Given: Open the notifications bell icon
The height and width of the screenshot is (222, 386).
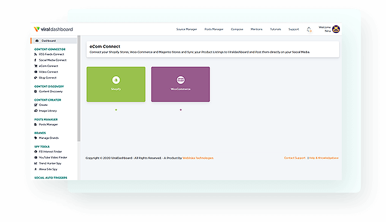Looking at the screenshot, I should (x=309, y=29).
